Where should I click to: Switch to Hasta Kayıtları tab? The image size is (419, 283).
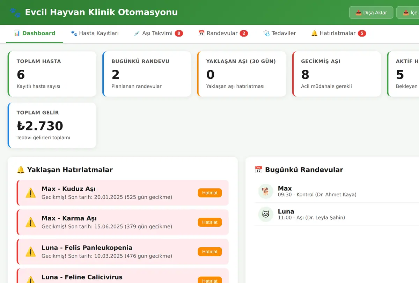pyautogui.click(x=95, y=33)
